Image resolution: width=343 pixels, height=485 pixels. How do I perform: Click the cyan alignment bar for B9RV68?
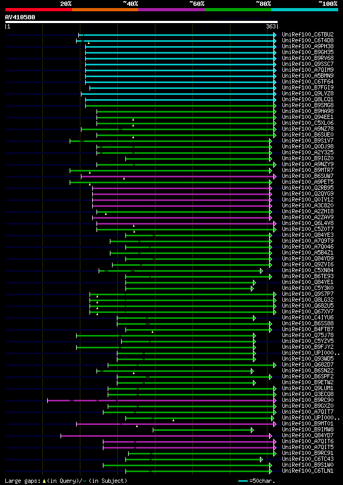180,58
